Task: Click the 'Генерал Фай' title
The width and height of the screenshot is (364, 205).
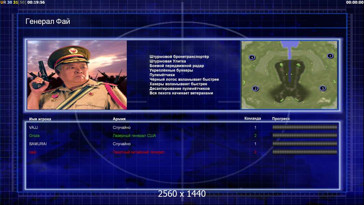Action: [47, 22]
